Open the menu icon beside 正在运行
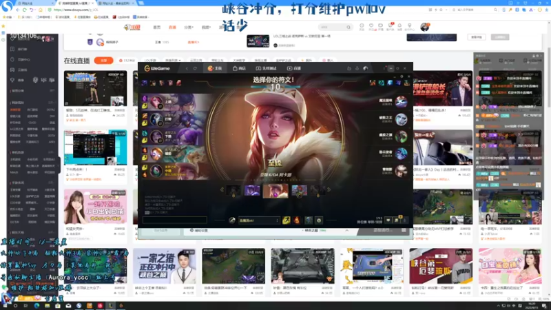The width and height of the screenshot is (551, 310). point(404,231)
